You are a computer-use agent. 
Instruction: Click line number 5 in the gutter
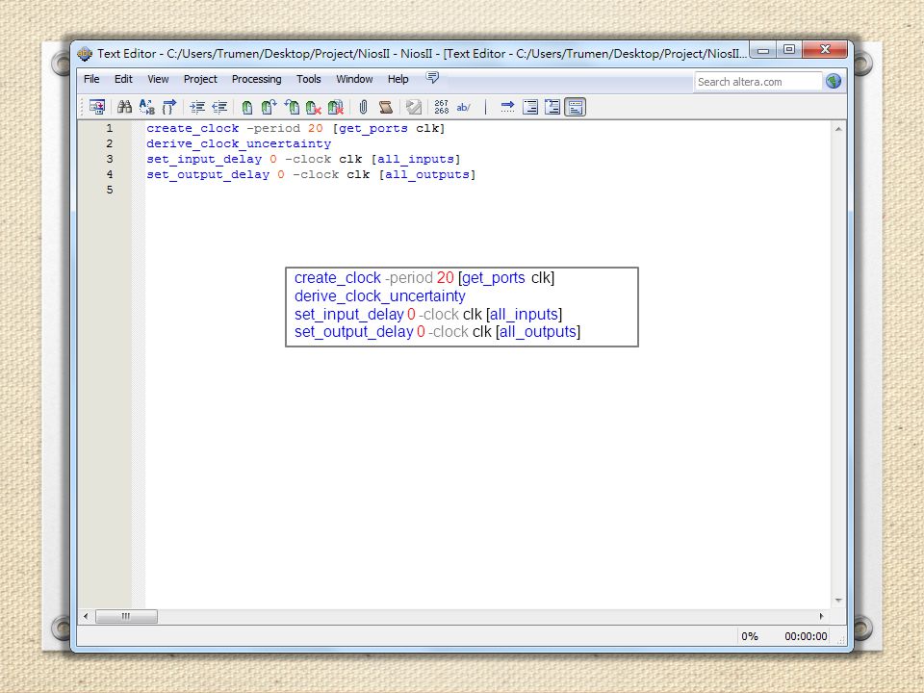[x=110, y=190]
